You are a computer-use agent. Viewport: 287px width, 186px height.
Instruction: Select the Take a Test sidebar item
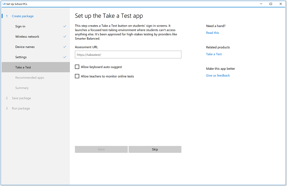[x=23, y=67]
